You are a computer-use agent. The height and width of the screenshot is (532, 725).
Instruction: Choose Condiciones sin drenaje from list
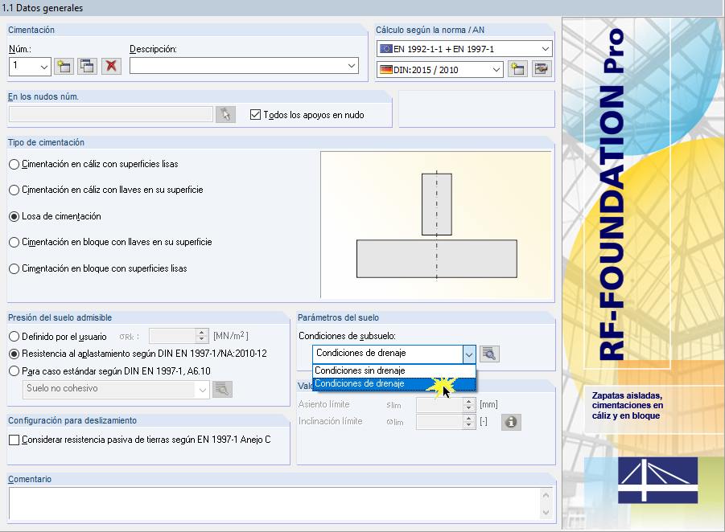[394, 370]
